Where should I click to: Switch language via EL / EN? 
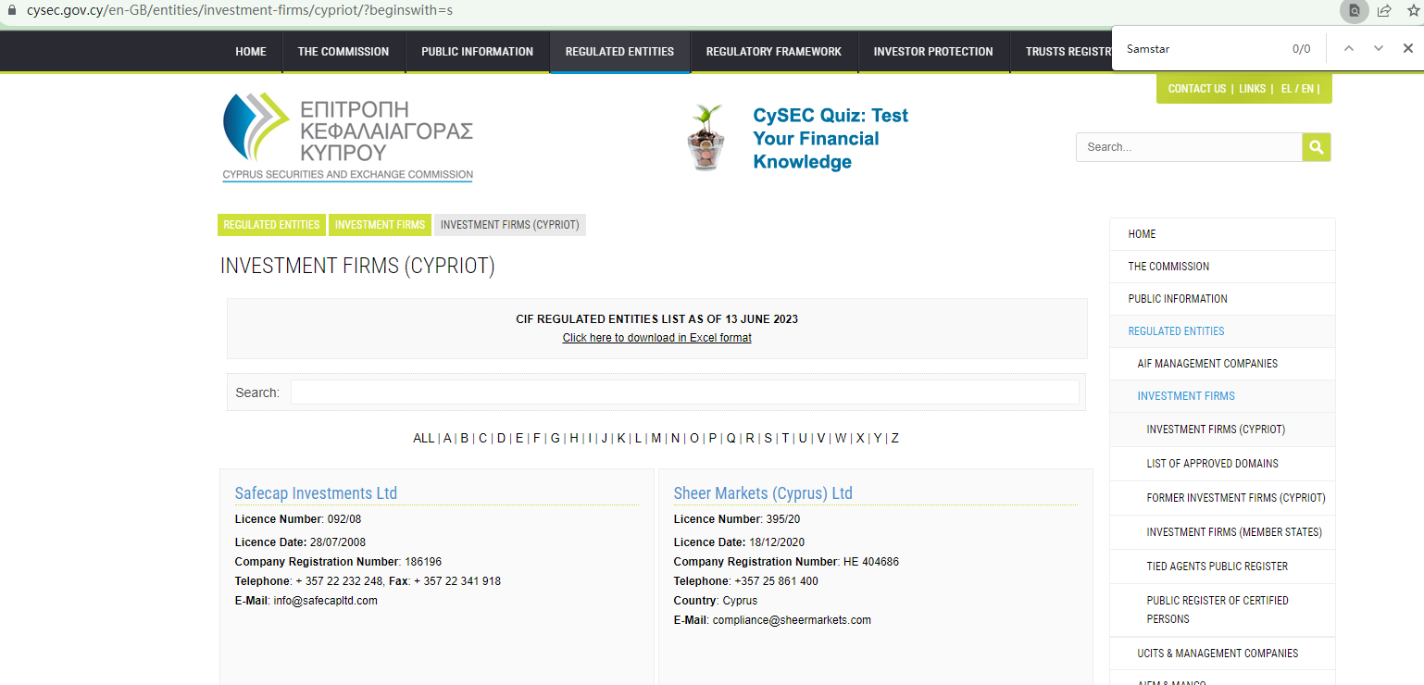(x=1297, y=89)
